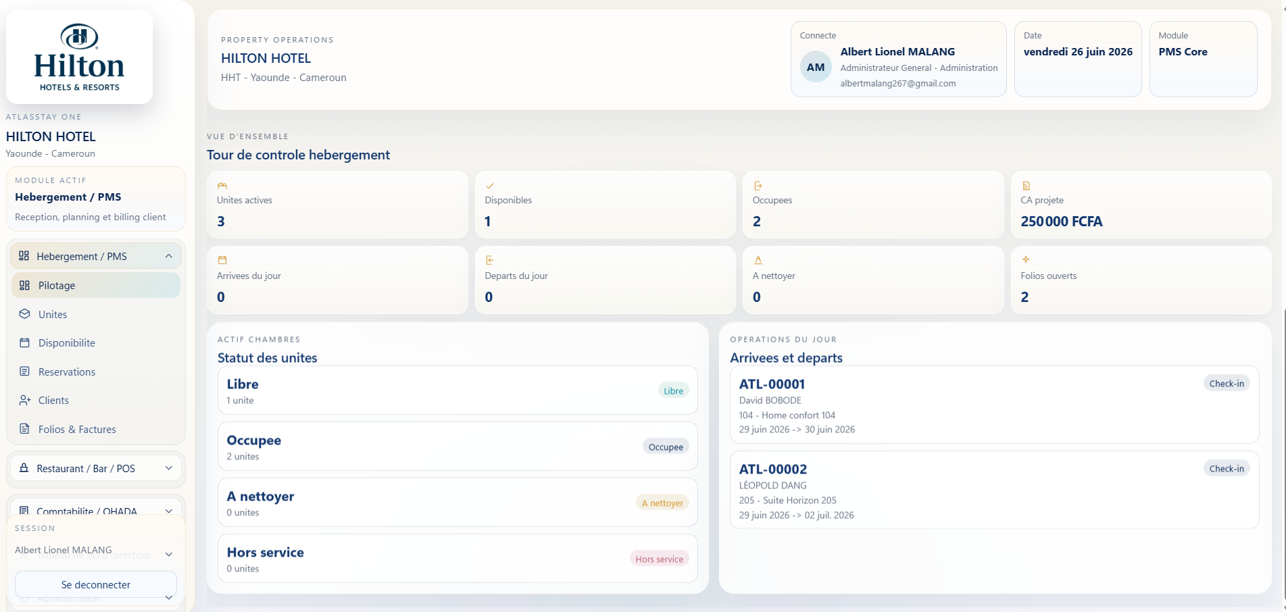Click '1 unite' under Libre
Viewport: 1286px width, 612px height.
coord(241,401)
